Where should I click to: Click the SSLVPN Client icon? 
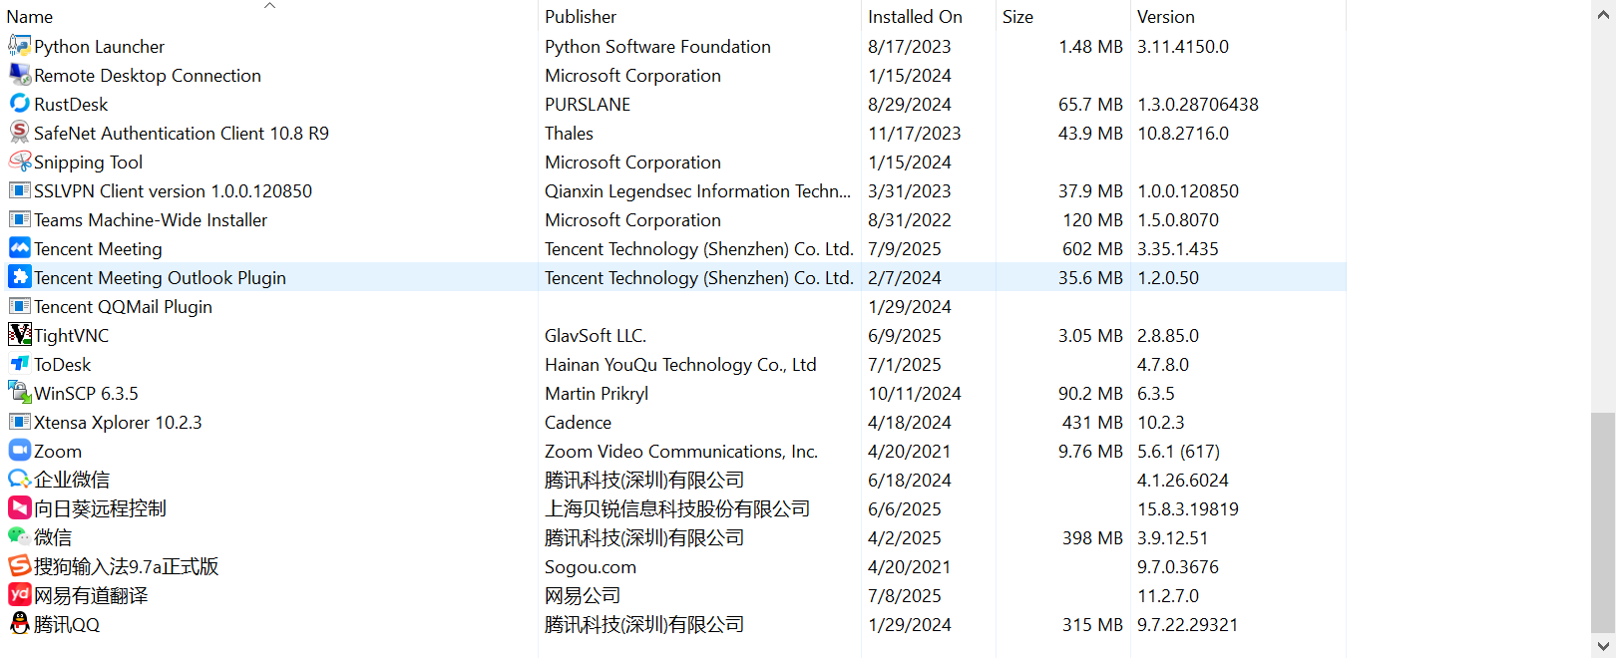[x=19, y=190]
